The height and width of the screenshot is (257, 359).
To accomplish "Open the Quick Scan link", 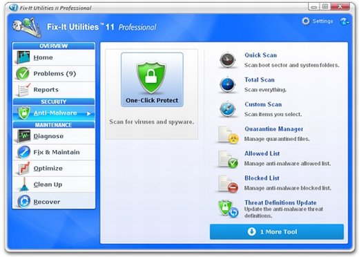I will [x=260, y=55].
